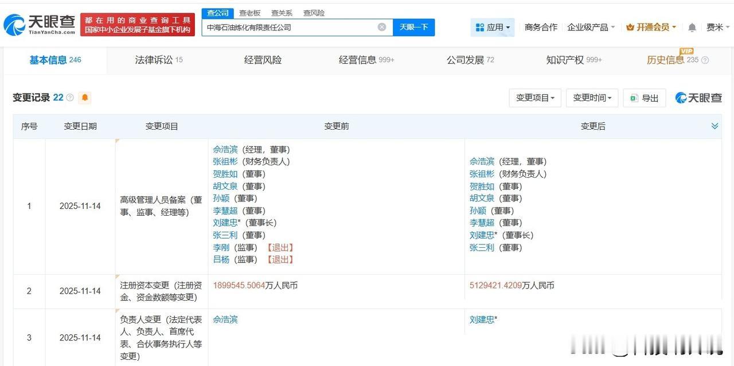Select the 1899545.5064万人民币 value
This screenshot has height=366, width=734.
[x=255, y=285]
